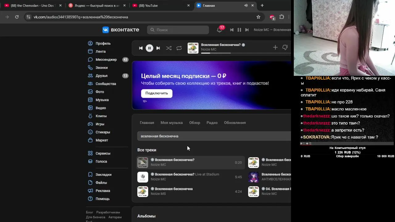
Task: Open Блог footer link
Action: (x=89, y=212)
